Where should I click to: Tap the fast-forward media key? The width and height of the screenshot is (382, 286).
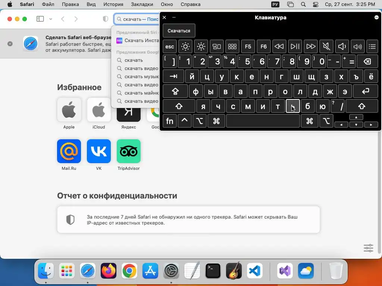311,47
